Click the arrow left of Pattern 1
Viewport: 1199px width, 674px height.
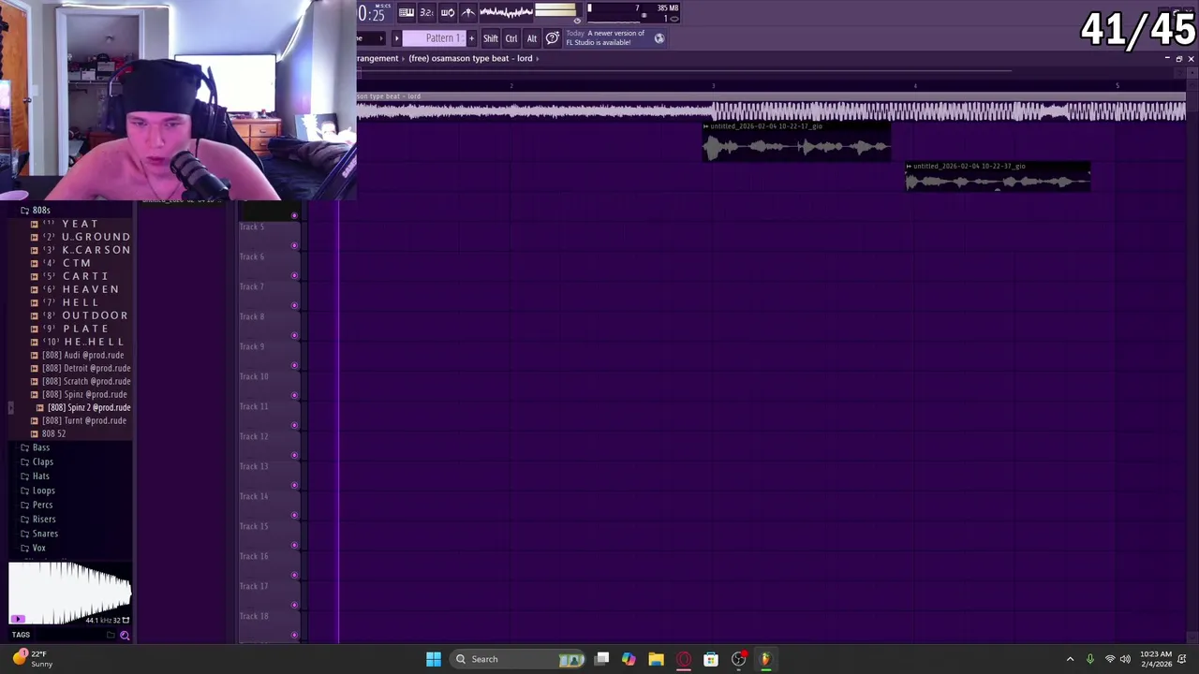pyautogui.click(x=396, y=38)
